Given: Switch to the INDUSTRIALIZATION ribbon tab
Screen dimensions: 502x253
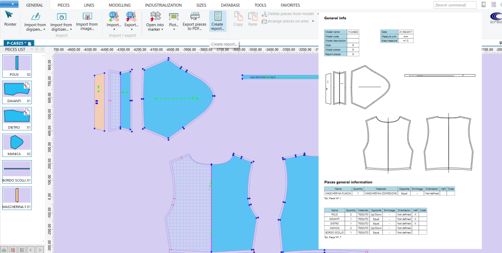Looking at the screenshot, I should point(163,5).
